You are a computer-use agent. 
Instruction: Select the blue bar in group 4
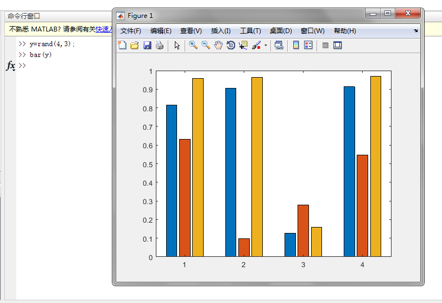pyautogui.click(x=349, y=172)
